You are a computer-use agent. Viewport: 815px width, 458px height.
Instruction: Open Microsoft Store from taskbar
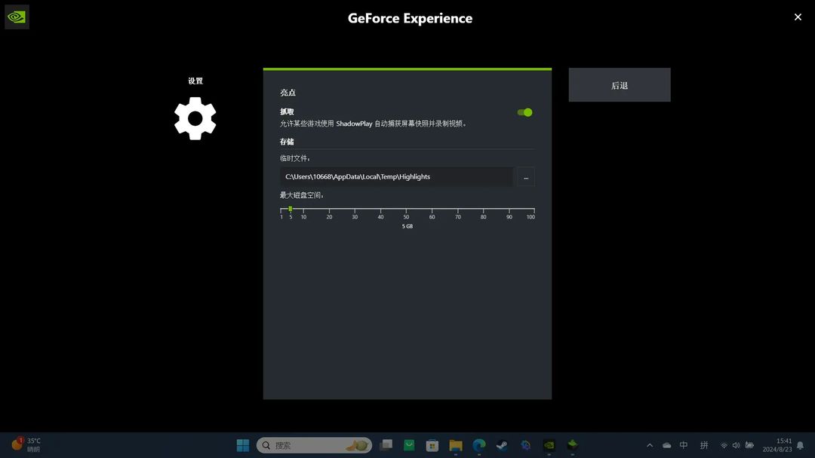pyautogui.click(x=432, y=445)
